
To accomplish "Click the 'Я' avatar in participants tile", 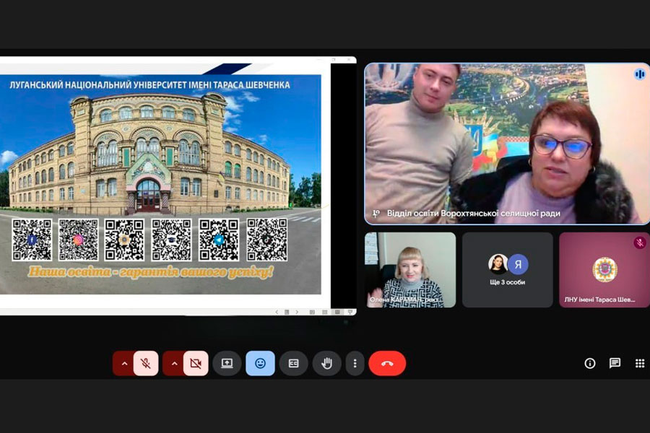I will click(x=518, y=264).
